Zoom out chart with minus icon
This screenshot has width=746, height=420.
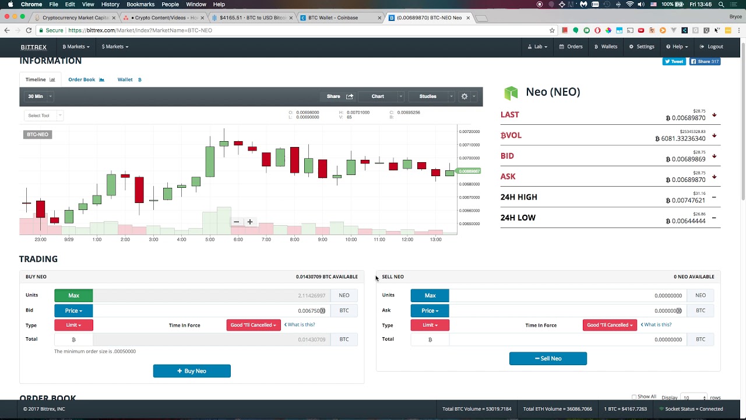[236, 222]
